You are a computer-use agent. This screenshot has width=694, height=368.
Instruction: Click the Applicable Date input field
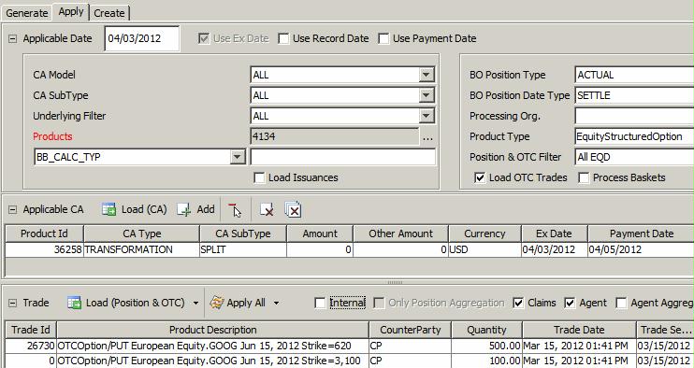[141, 38]
